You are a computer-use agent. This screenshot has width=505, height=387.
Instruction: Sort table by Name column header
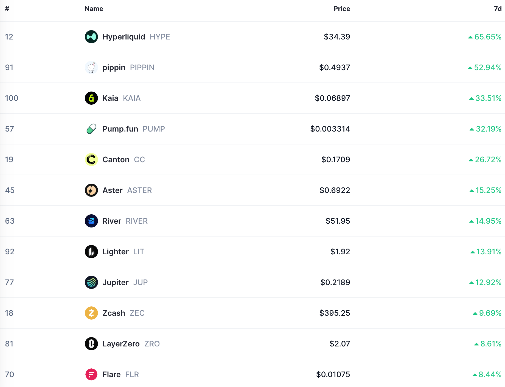pyautogui.click(x=94, y=9)
